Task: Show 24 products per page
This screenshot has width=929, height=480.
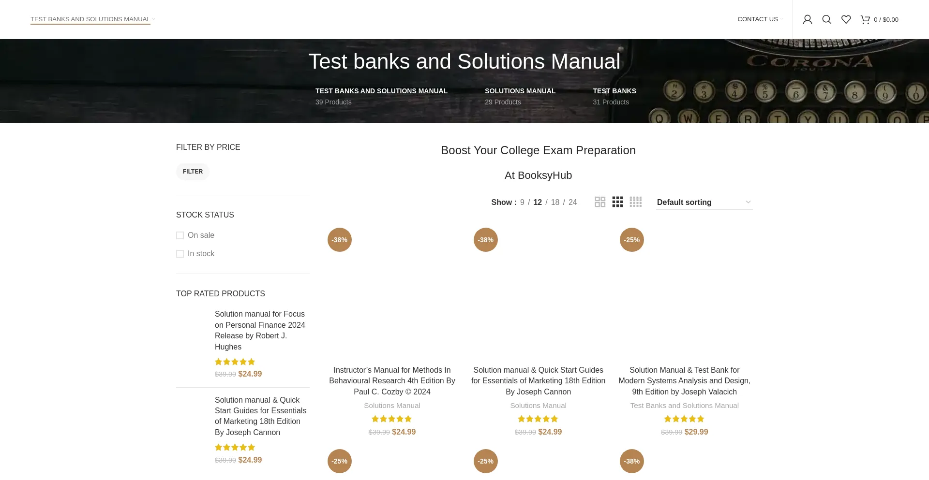Action: tap(572, 202)
